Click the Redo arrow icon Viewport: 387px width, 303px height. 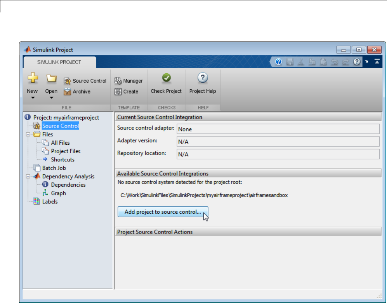[345, 62]
